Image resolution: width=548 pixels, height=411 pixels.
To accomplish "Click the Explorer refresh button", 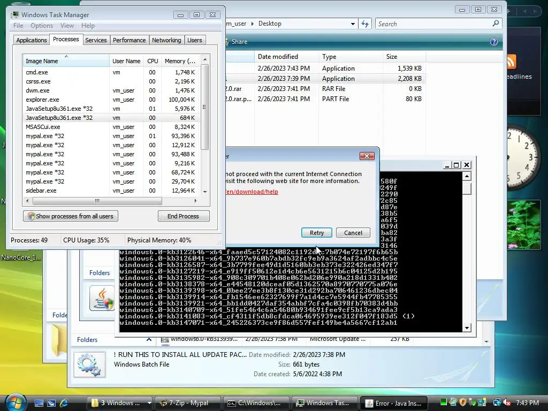I will pos(365,24).
